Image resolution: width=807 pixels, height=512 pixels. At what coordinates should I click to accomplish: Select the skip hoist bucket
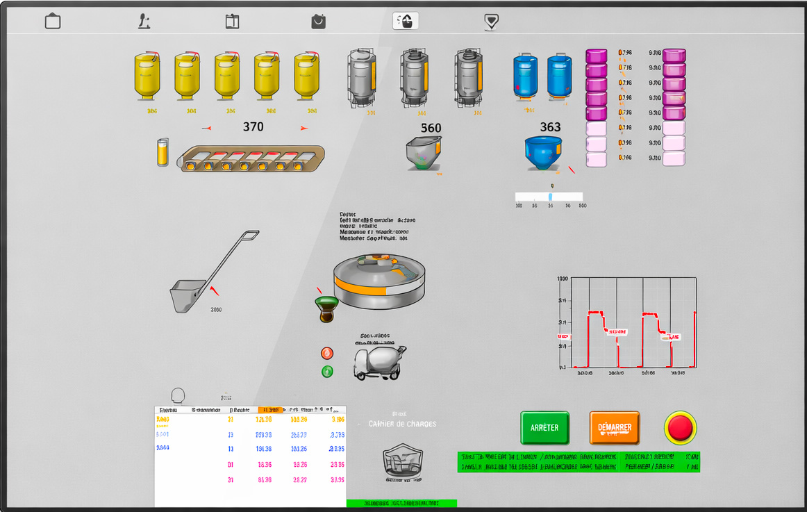pyautogui.click(x=188, y=296)
